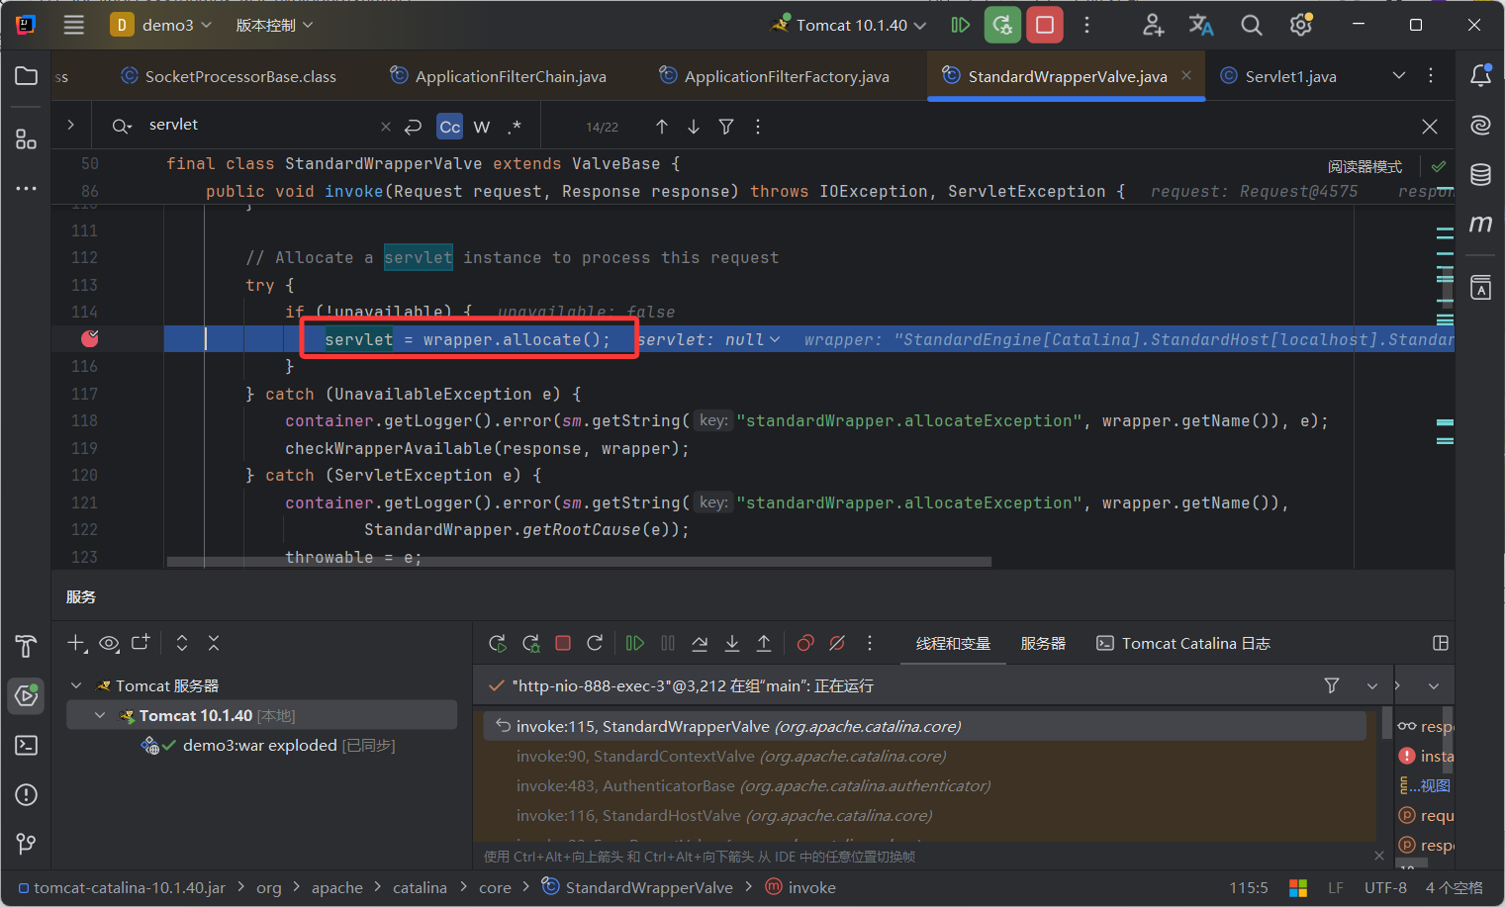Click Step Into debugger icon
This screenshot has width=1505, height=907.
coord(732,644)
